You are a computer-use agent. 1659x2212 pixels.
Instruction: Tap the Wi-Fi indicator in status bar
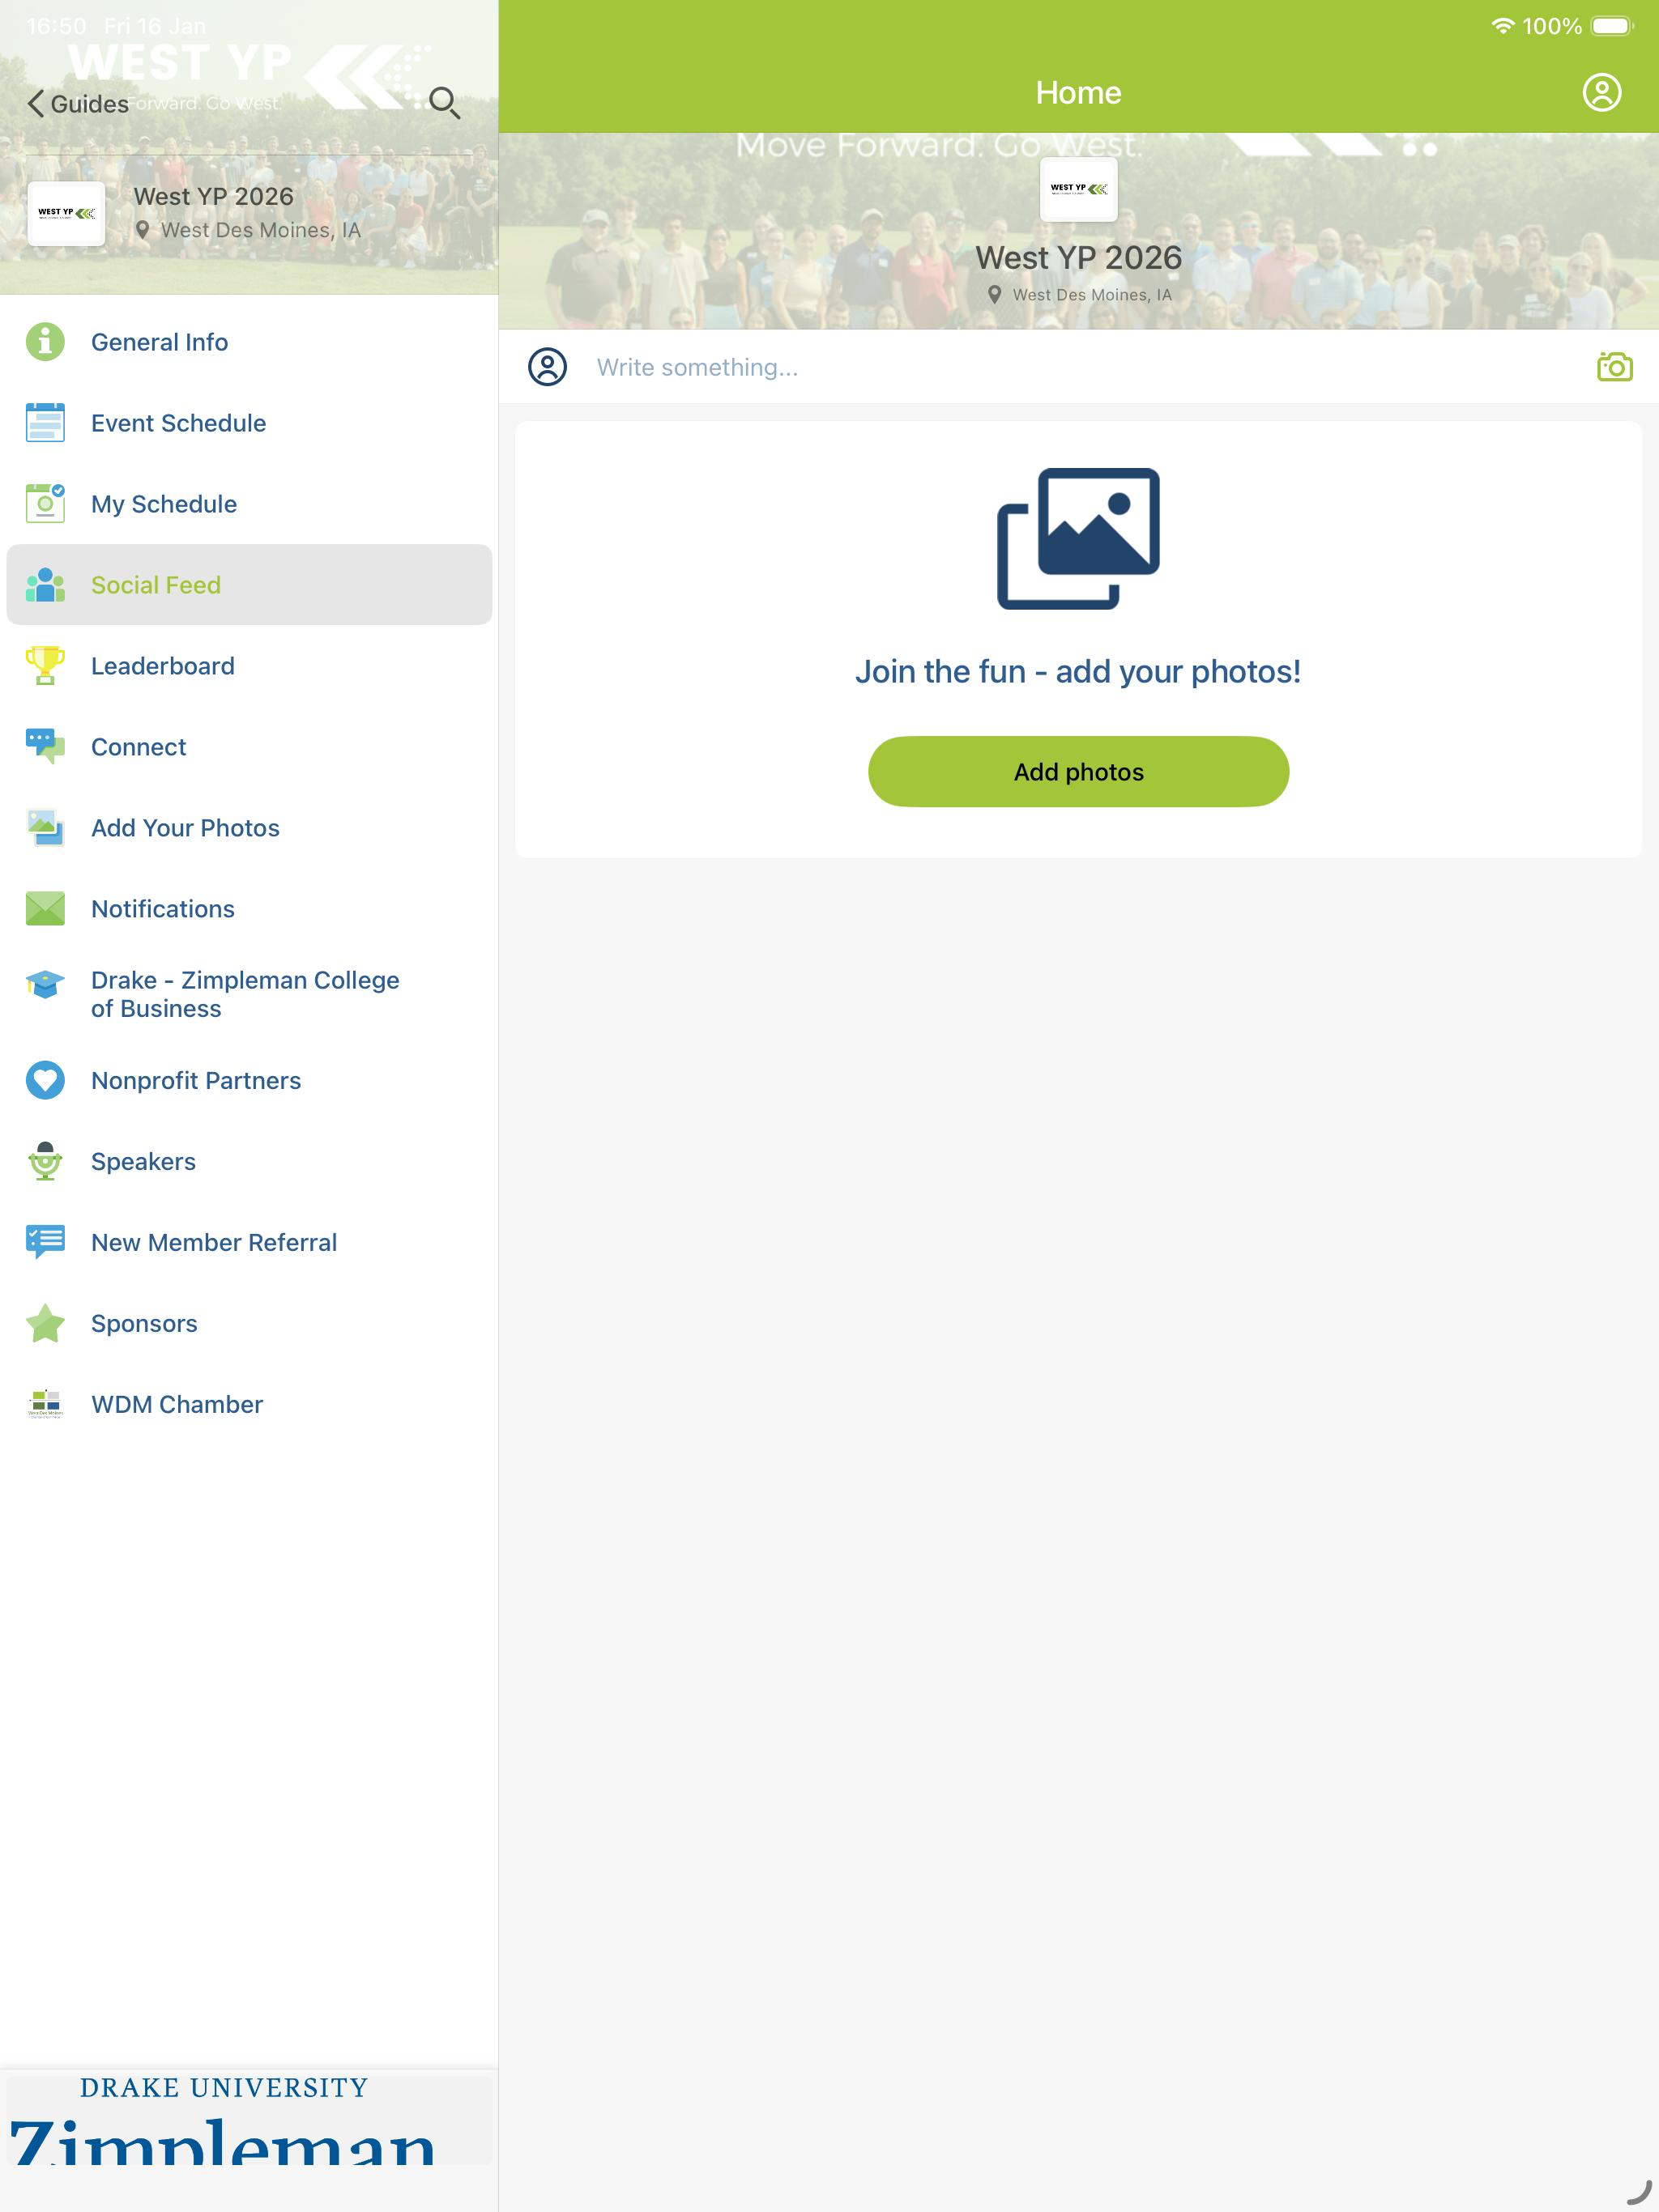(1502, 26)
